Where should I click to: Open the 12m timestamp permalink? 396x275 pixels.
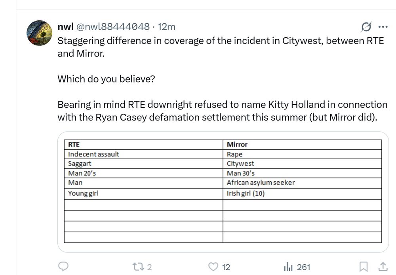coord(166,27)
